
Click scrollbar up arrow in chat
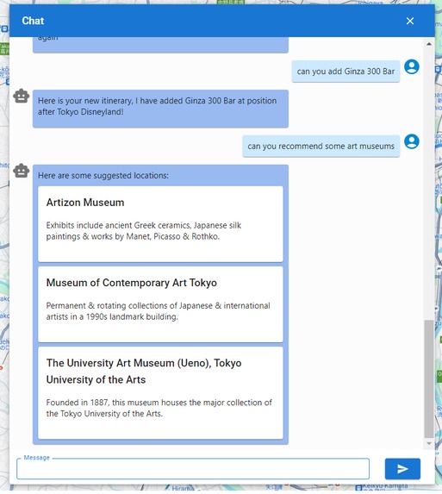coord(429,44)
